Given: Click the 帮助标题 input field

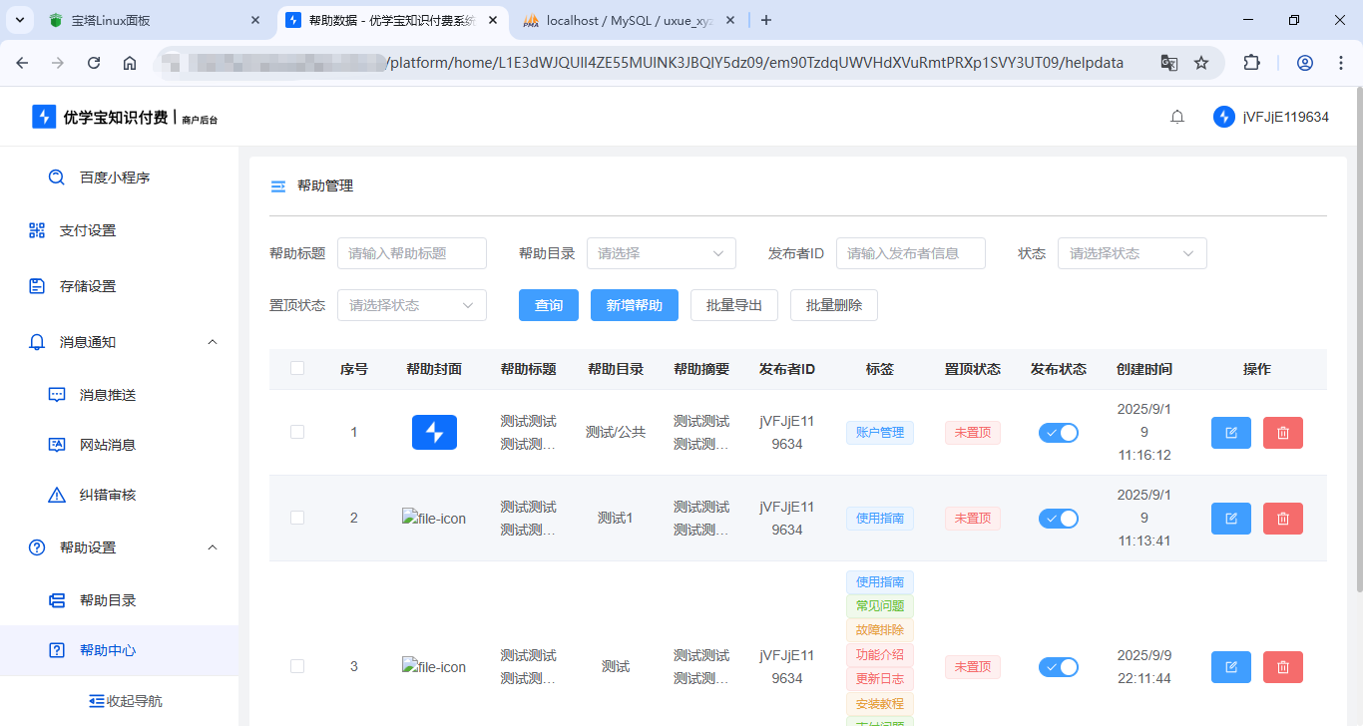Looking at the screenshot, I should pyautogui.click(x=411, y=253).
